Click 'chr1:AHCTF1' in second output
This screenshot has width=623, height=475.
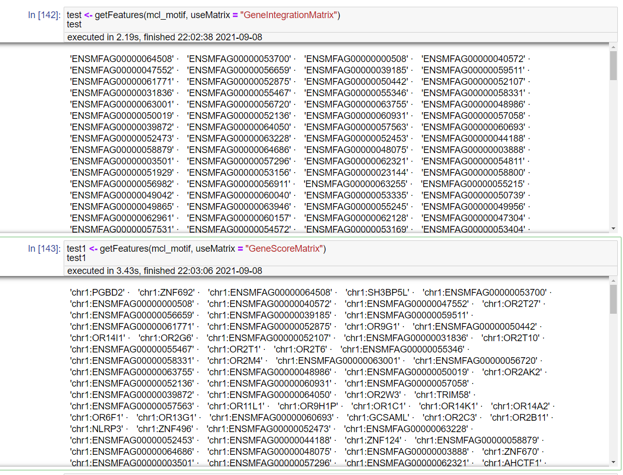point(512,463)
